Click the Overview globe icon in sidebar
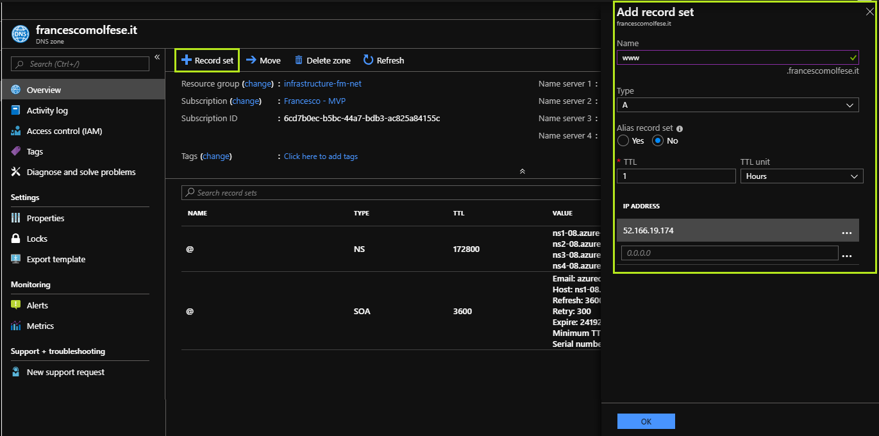Viewport: 879px width, 436px height. point(16,90)
